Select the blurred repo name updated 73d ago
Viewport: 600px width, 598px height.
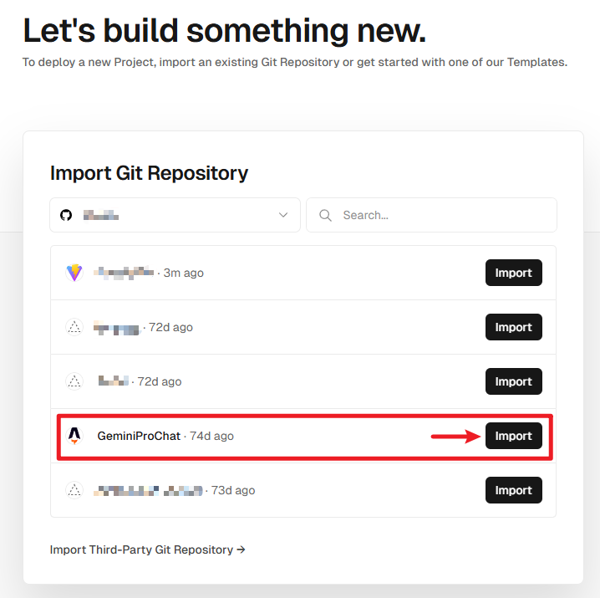pyautogui.click(x=148, y=490)
